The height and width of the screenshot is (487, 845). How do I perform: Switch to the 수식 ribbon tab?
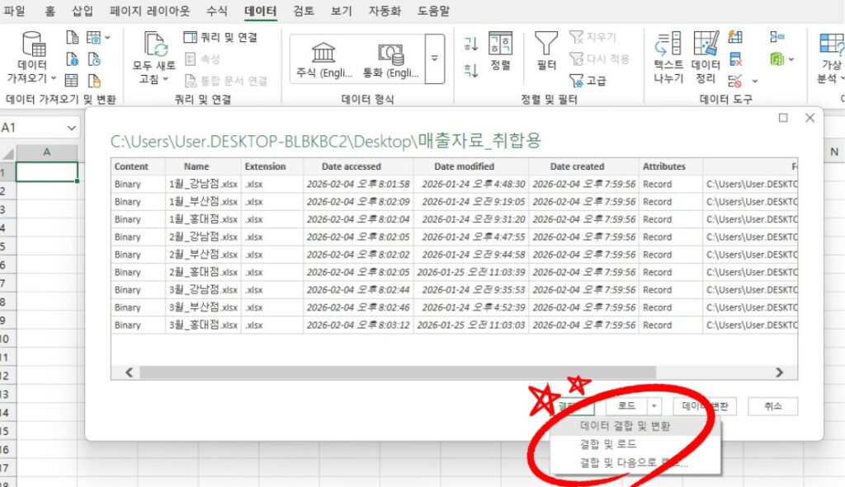(x=217, y=12)
